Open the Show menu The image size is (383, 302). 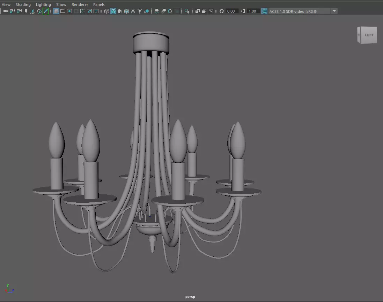(x=61, y=5)
